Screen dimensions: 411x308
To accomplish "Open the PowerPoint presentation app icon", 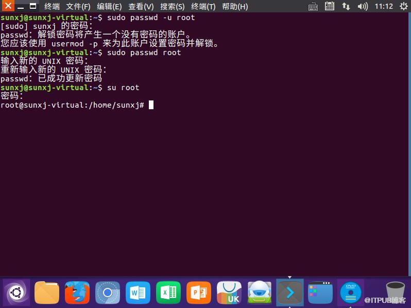I will pos(199,292).
